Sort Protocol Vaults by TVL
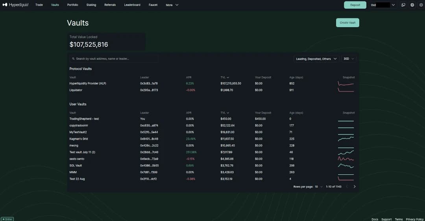The height and width of the screenshot is (221, 425). [x=225, y=77]
